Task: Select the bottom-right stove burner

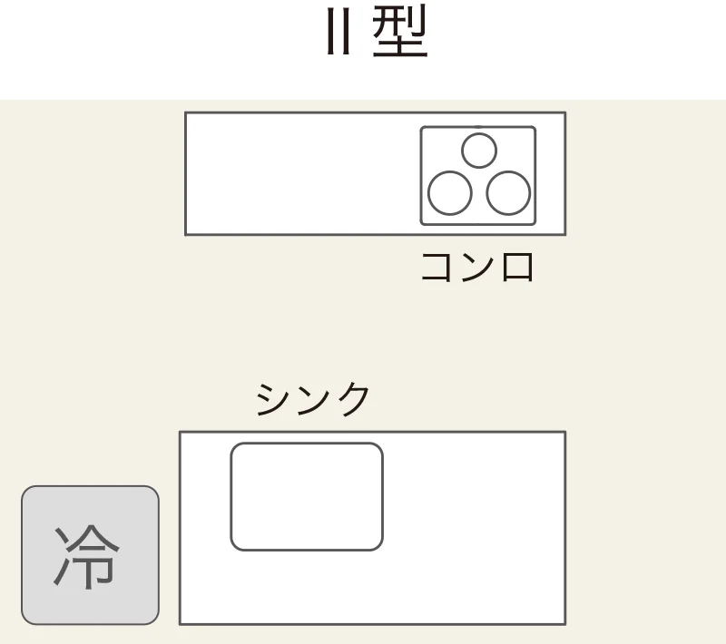Action: pyautogui.click(x=508, y=192)
